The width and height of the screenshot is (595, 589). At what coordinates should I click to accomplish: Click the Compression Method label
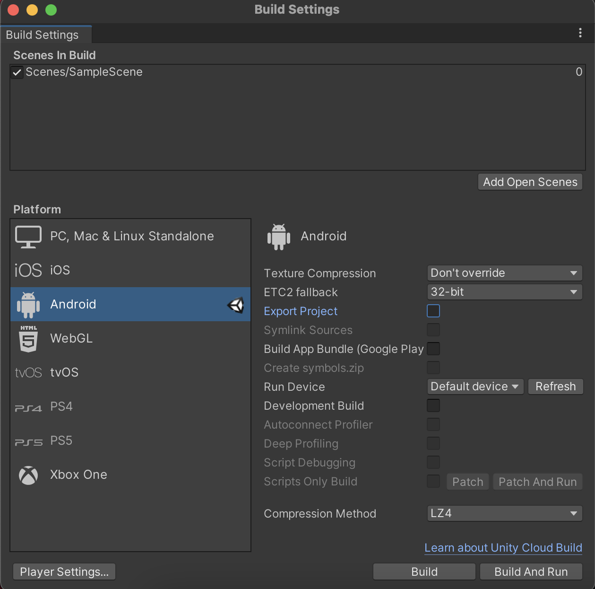pyautogui.click(x=320, y=514)
